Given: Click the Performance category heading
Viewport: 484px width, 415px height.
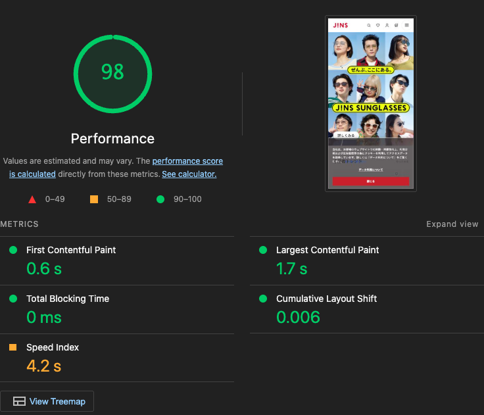Looking at the screenshot, I should (x=112, y=139).
